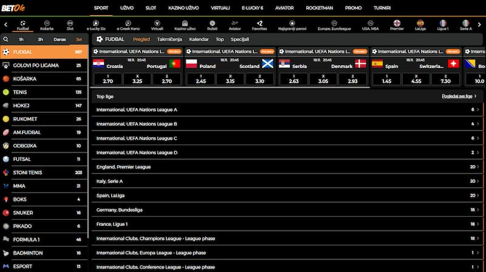Screen dimensions: 486x272
Task: Open the e-Greek Keno carousel icon
Action: (x=128, y=23)
